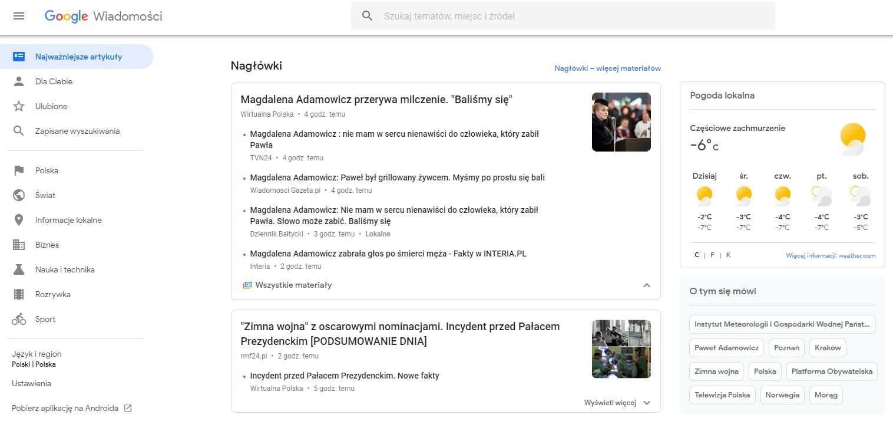
Task: Select the Świat world news section
Action: tap(19, 195)
